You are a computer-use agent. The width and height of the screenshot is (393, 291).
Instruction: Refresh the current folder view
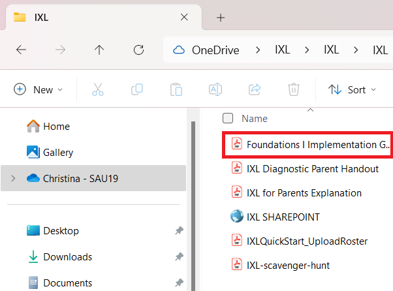[x=138, y=50]
